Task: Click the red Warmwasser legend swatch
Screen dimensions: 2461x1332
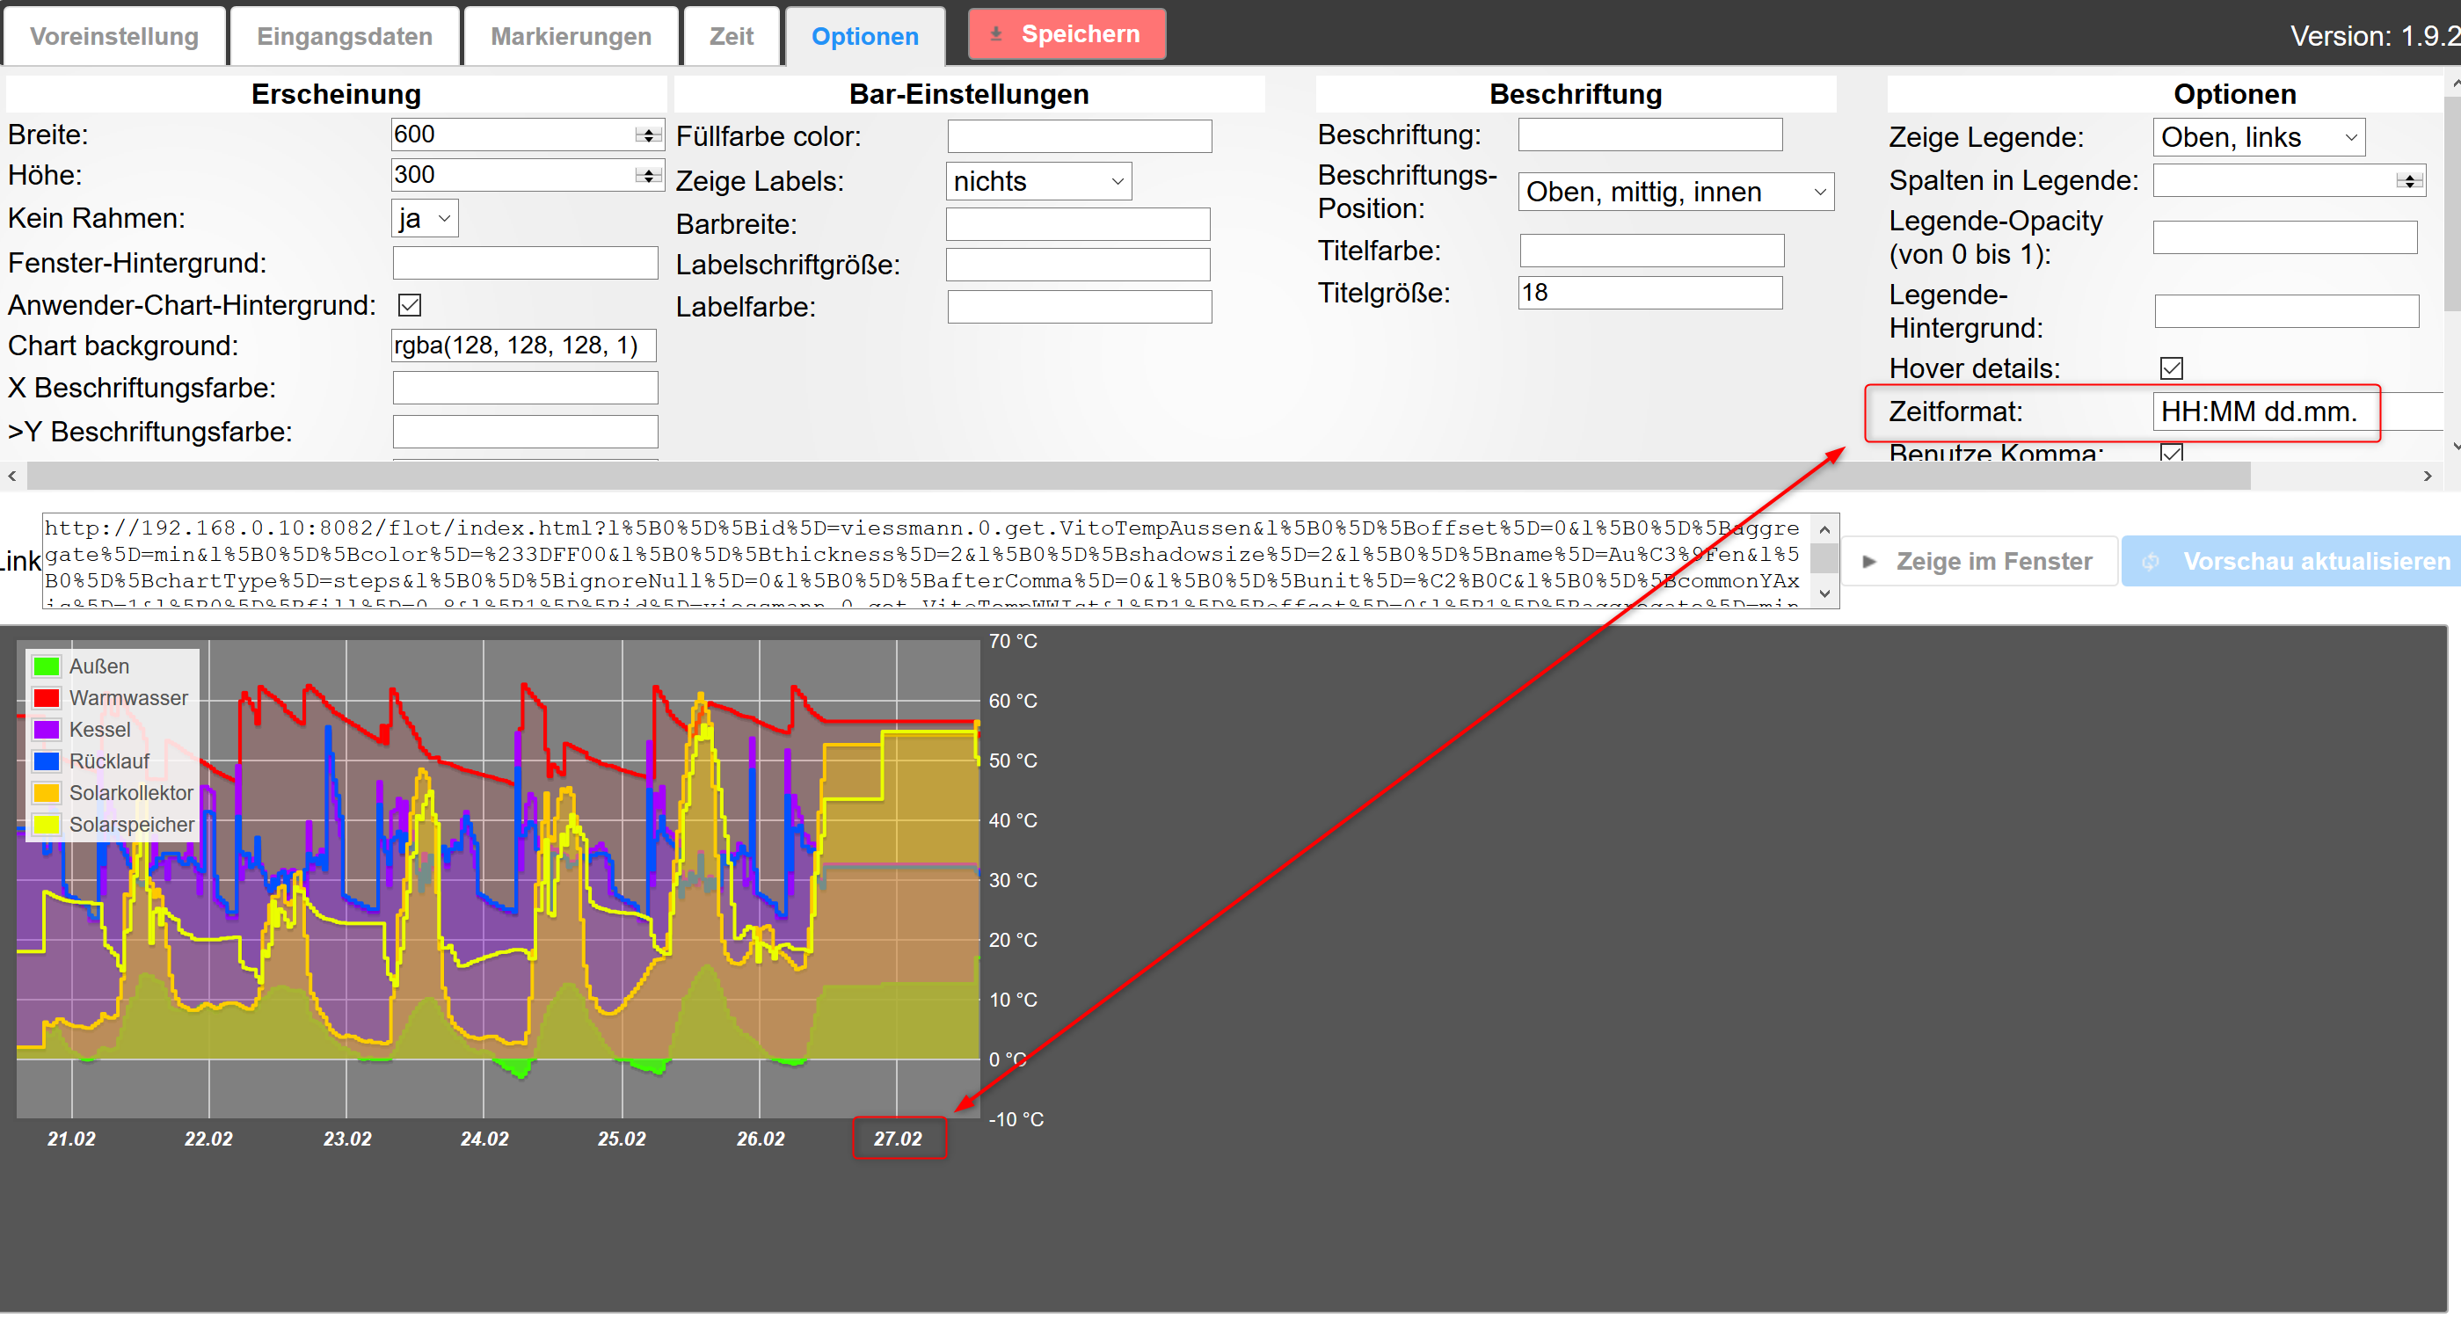Action: (46, 698)
